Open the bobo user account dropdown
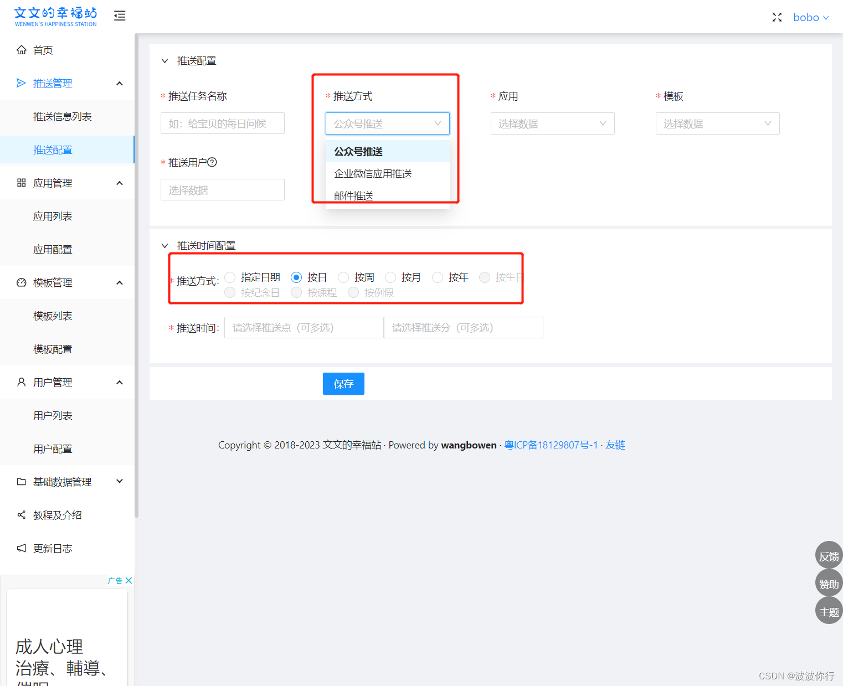This screenshot has height=686, width=843. [x=811, y=17]
